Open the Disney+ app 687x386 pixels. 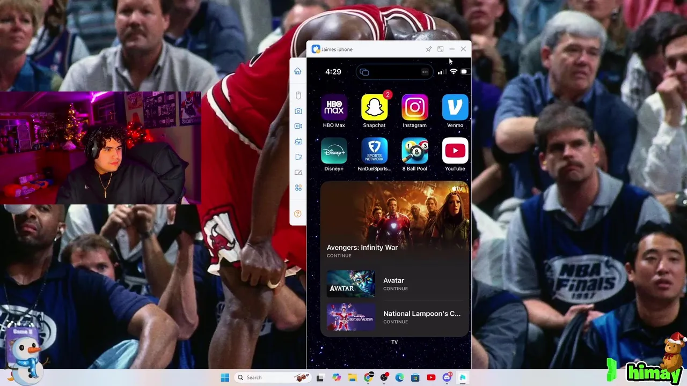point(334,151)
